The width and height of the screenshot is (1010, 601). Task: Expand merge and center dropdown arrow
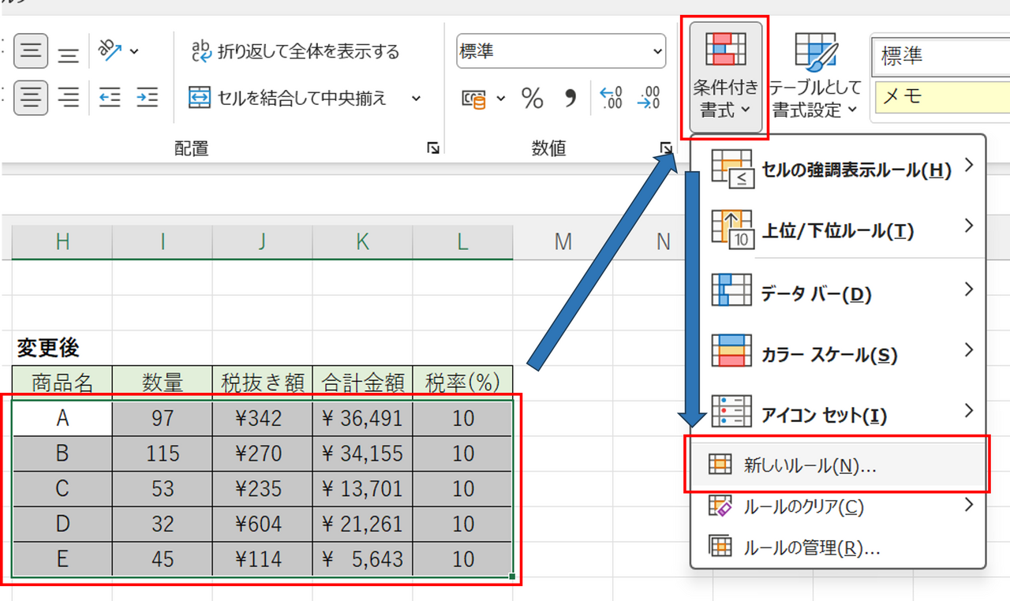(x=416, y=99)
